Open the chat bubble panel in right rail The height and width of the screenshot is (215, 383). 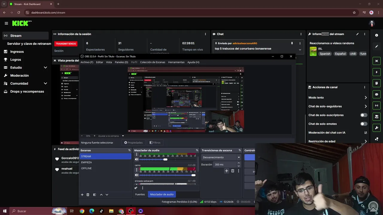376,94
